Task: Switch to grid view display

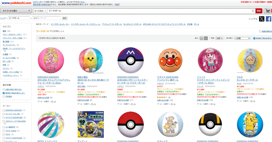Action: (206, 38)
